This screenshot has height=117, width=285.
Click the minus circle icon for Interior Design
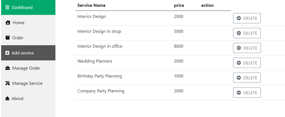[x=239, y=18]
